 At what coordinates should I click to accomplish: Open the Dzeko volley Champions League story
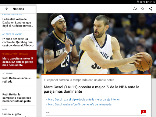pos(18,23)
